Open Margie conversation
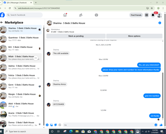 [x=21, y=96]
